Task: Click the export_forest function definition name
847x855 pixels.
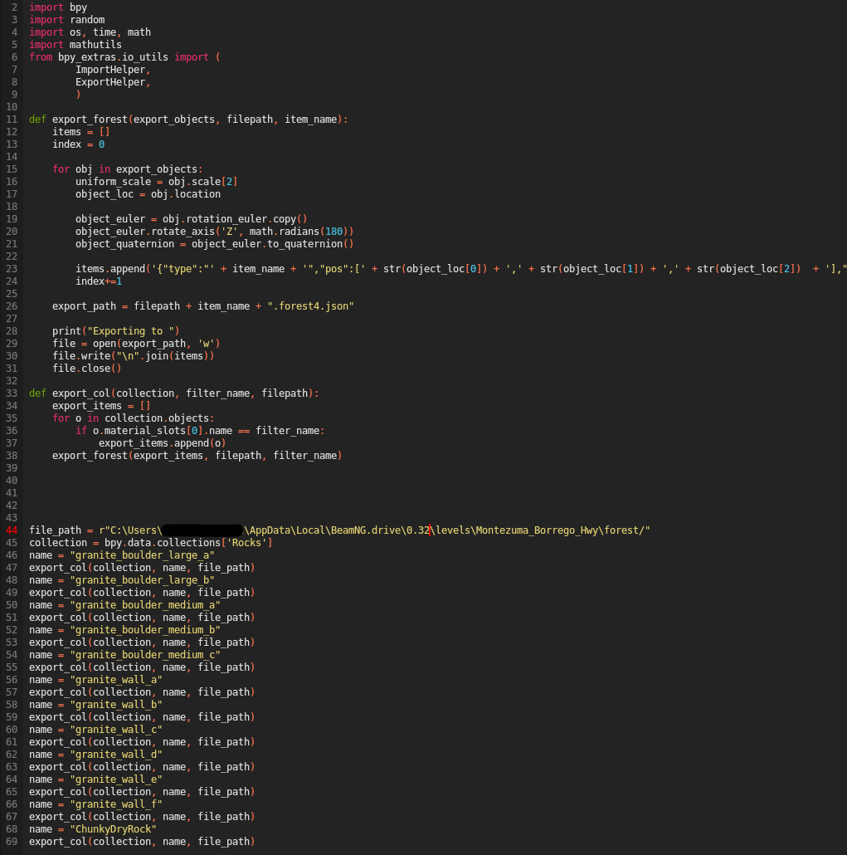Action: tap(90, 119)
